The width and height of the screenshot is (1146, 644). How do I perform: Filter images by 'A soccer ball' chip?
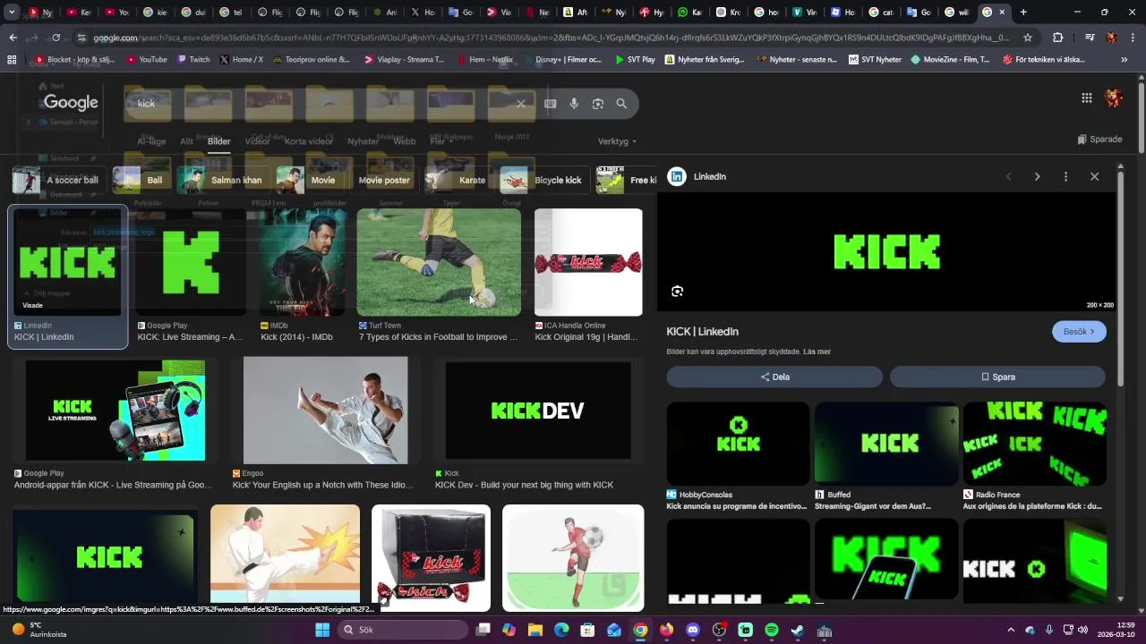coord(57,180)
